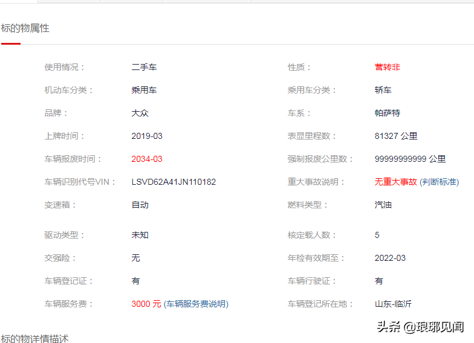Click the 重大事故说明 label
This screenshot has height=343, width=474.
[x=316, y=182]
